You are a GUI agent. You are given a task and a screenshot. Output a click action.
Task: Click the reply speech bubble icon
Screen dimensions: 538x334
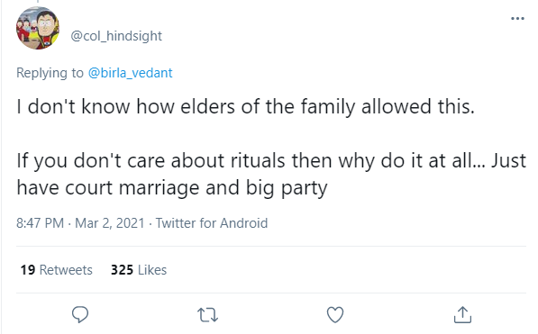[80, 314]
